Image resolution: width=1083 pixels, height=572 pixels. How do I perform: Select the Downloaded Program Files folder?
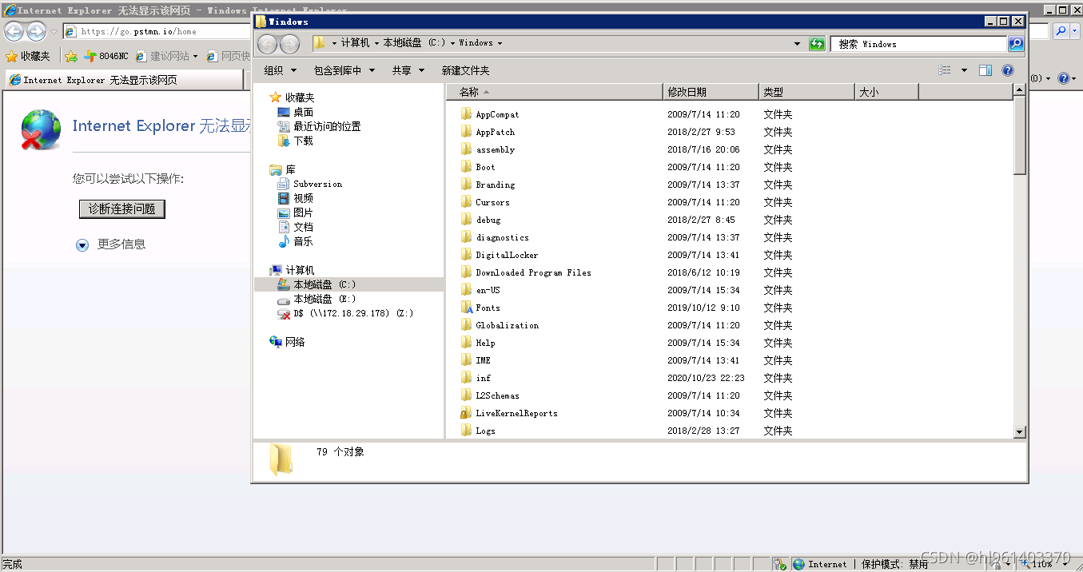pos(533,272)
